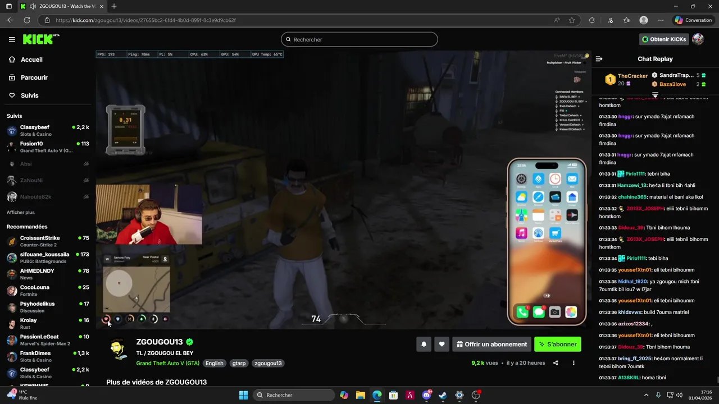The height and width of the screenshot is (404, 719).
Task: Go back with browser back arrow
Action: pyautogui.click(x=10, y=20)
